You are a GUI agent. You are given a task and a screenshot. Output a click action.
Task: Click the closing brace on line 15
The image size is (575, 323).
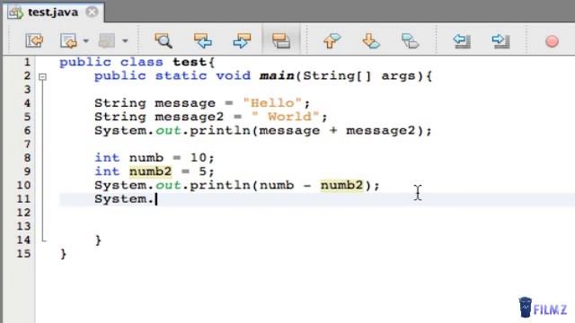(64, 254)
